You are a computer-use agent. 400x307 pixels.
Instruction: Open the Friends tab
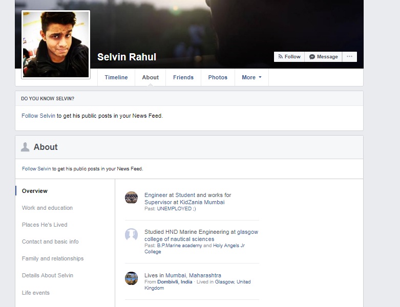(183, 77)
